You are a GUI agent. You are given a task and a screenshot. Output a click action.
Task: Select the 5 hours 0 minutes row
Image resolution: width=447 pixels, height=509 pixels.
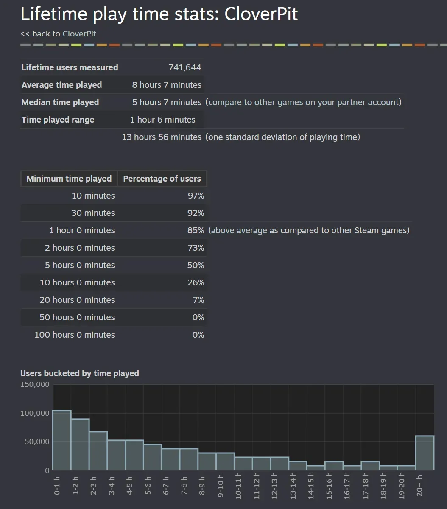[80, 265]
